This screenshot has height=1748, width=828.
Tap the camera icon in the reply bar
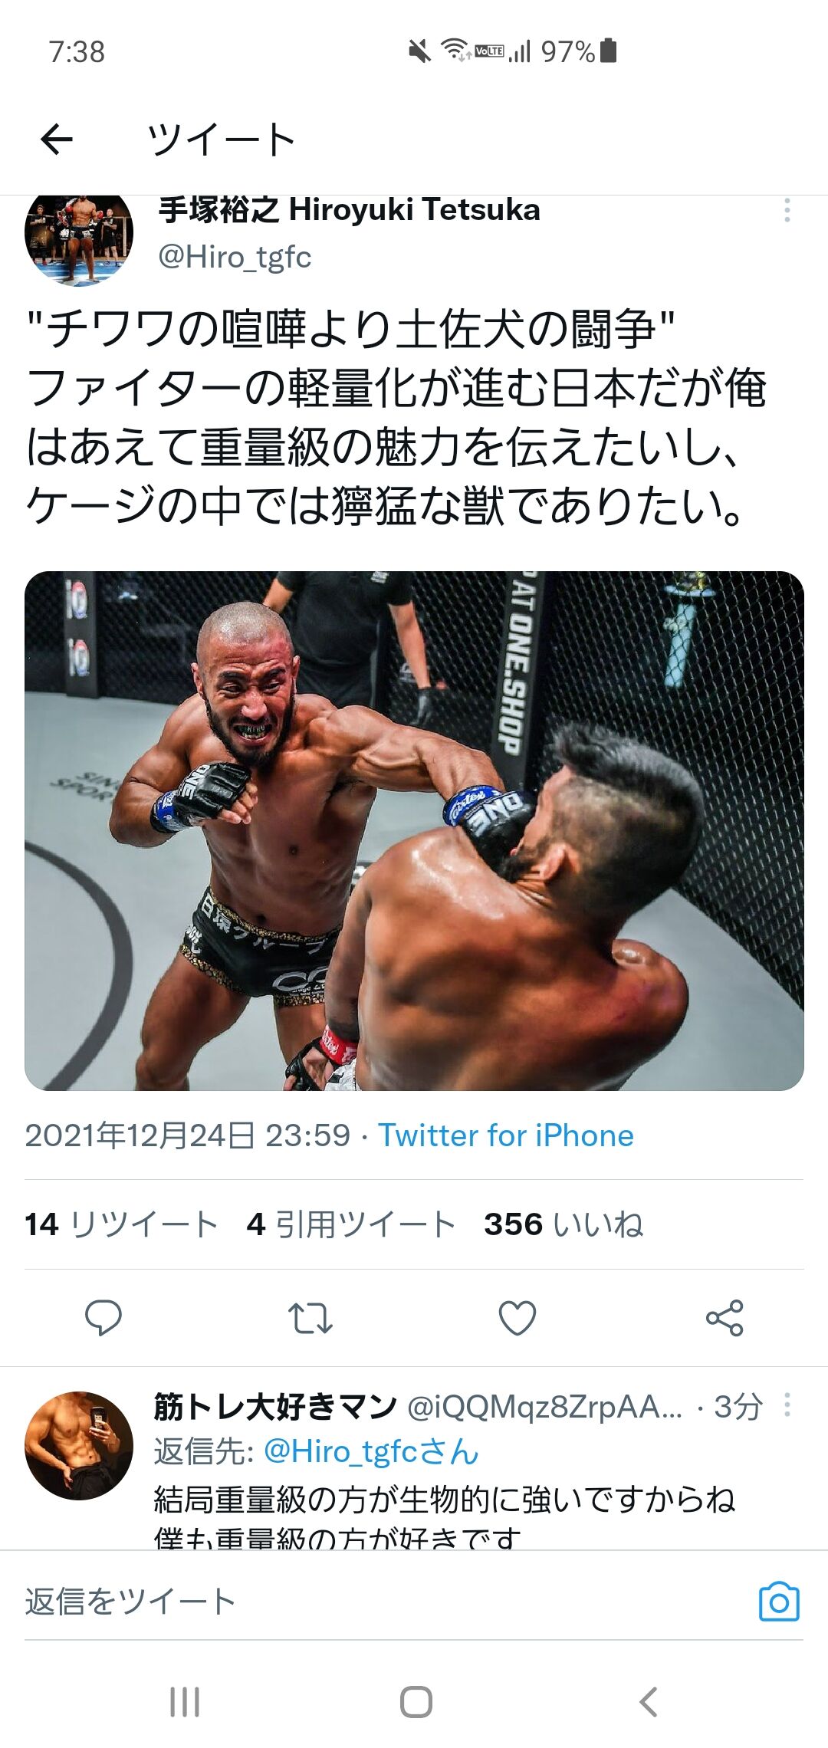pyautogui.click(x=779, y=1601)
